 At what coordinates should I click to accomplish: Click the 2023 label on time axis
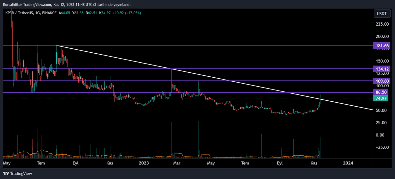pos(144,163)
